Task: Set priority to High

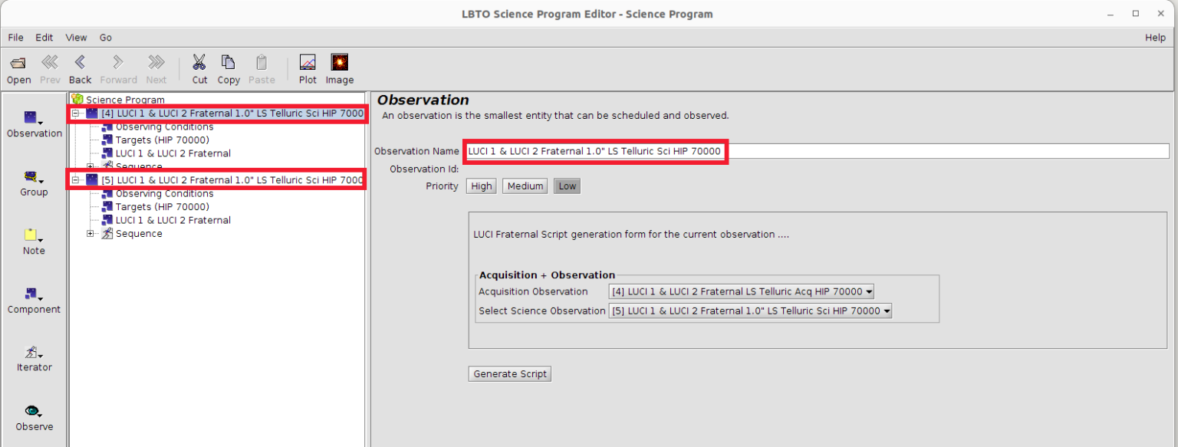Action: pos(482,186)
